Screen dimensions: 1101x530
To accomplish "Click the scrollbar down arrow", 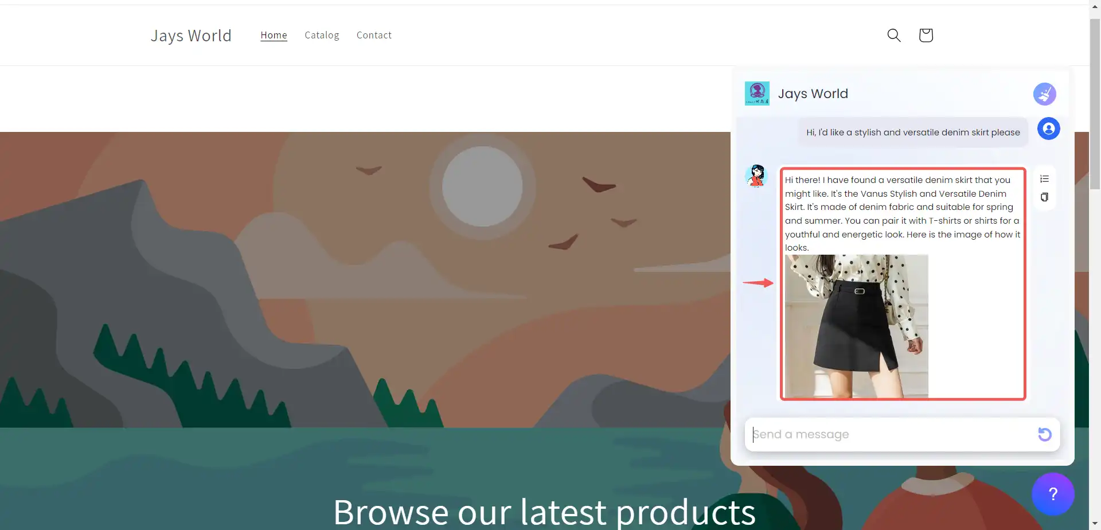I will pyautogui.click(x=1095, y=524).
